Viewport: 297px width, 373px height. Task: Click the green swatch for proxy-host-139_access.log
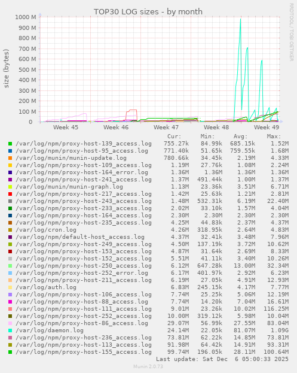pos(10,144)
